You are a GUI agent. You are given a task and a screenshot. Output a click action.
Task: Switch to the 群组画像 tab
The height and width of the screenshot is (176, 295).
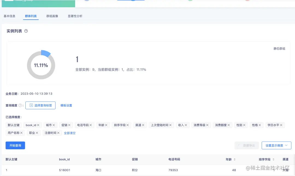52,16
